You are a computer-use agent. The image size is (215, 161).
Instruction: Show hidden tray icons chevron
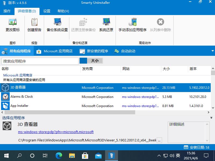coord(159,156)
